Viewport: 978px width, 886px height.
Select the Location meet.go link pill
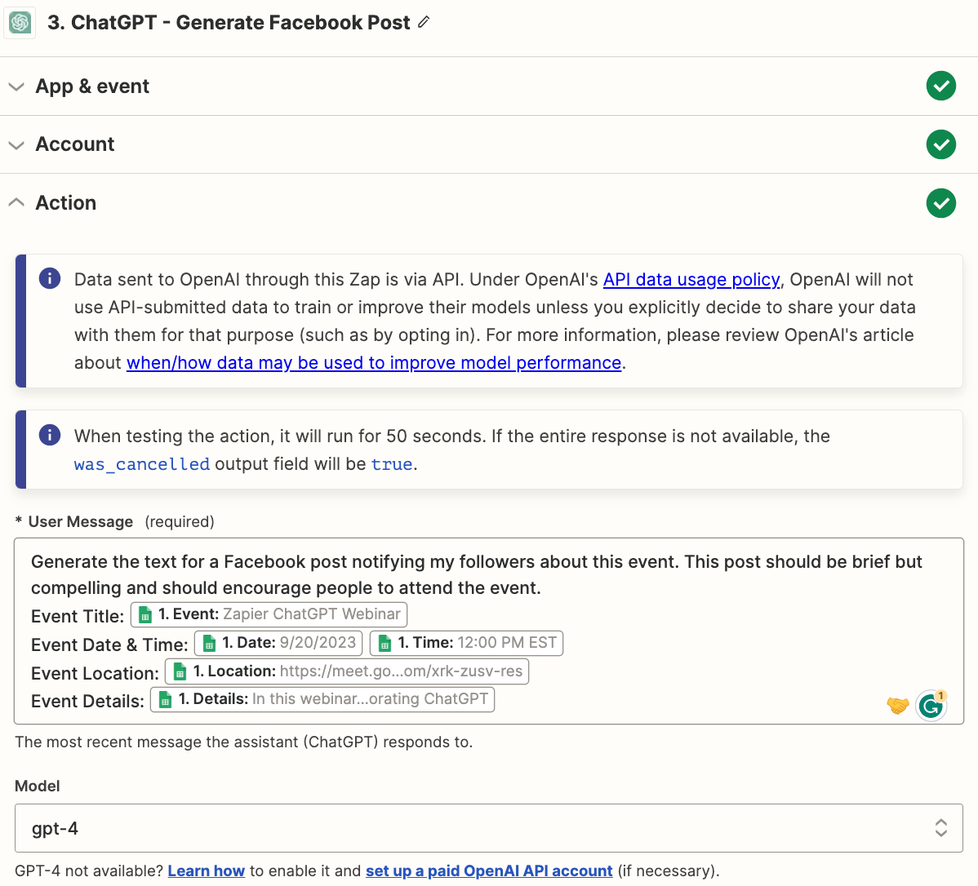click(347, 671)
